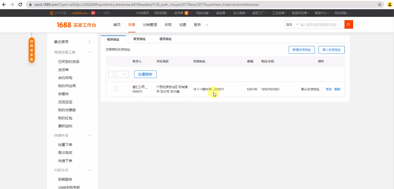Click the 1688 买家工作台 logo

click(76, 25)
